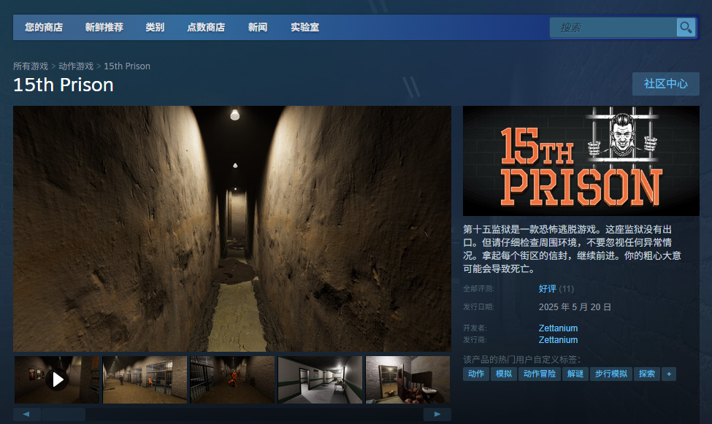The image size is (712, 424).
Task: Play the trailer video thumbnail
Action: [x=57, y=379]
